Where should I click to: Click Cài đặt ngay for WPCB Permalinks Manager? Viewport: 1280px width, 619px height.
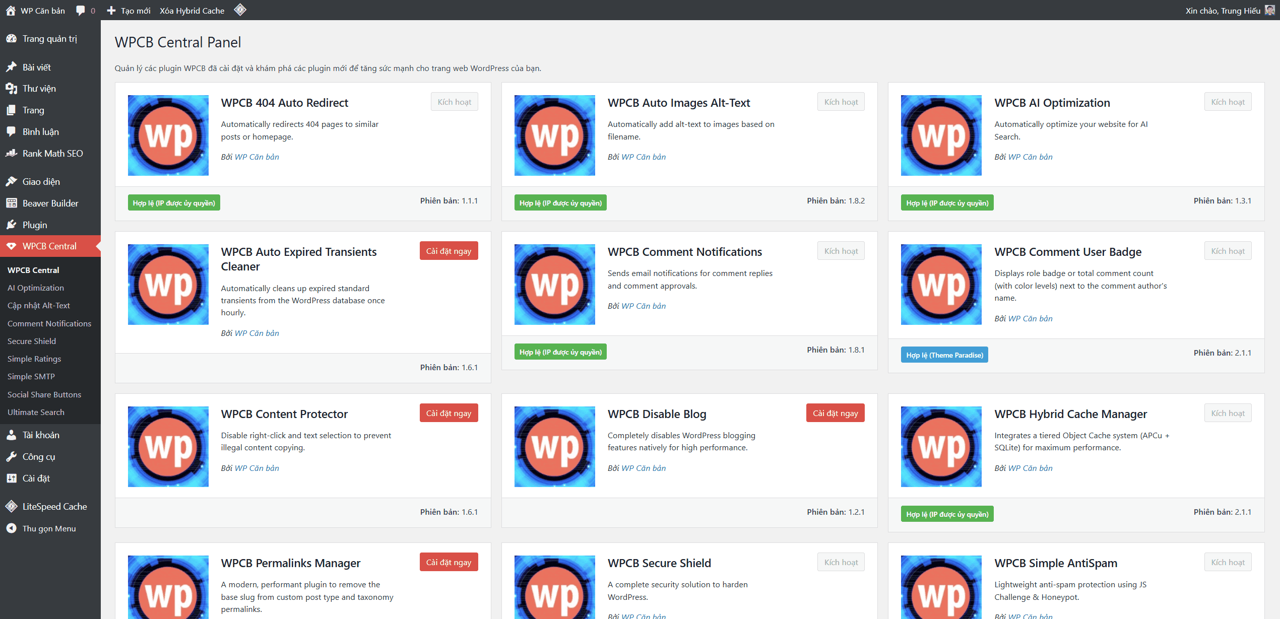[x=449, y=562]
